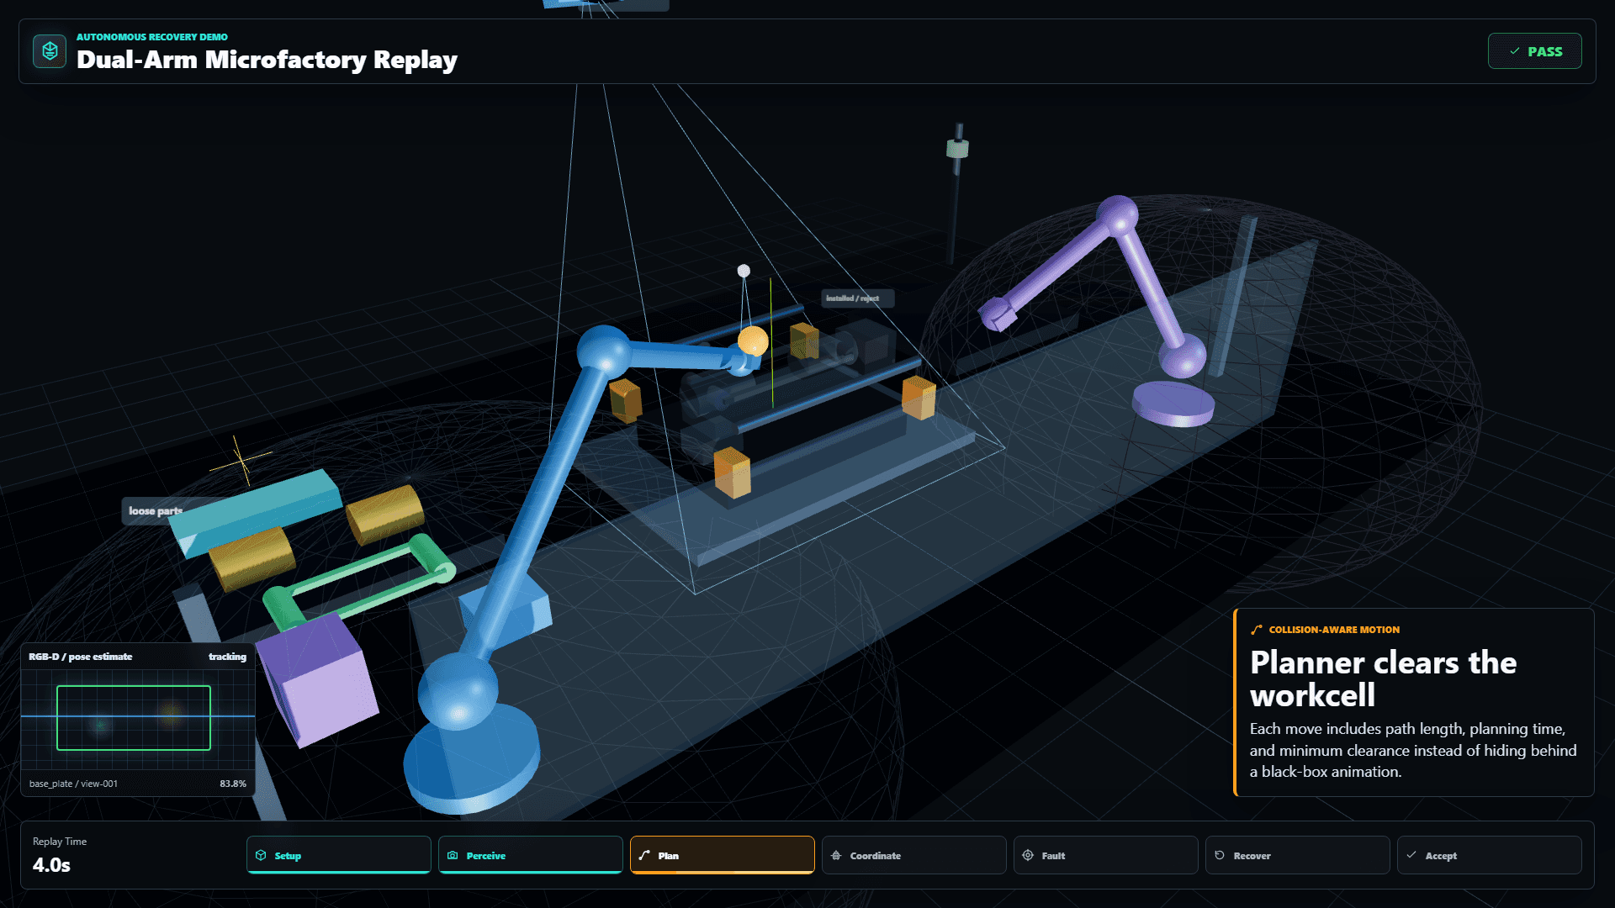Click the green frame part in tray
1615x908 pixels.
(x=359, y=582)
